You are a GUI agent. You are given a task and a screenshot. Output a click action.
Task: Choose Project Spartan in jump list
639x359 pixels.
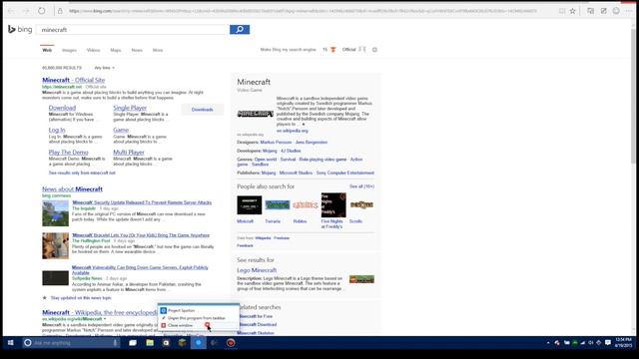[199, 310]
